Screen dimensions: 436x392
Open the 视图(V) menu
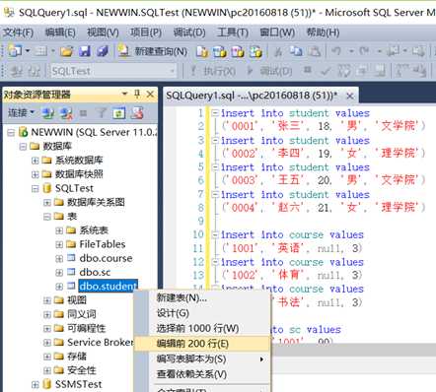pyautogui.click(x=103, y=33)
